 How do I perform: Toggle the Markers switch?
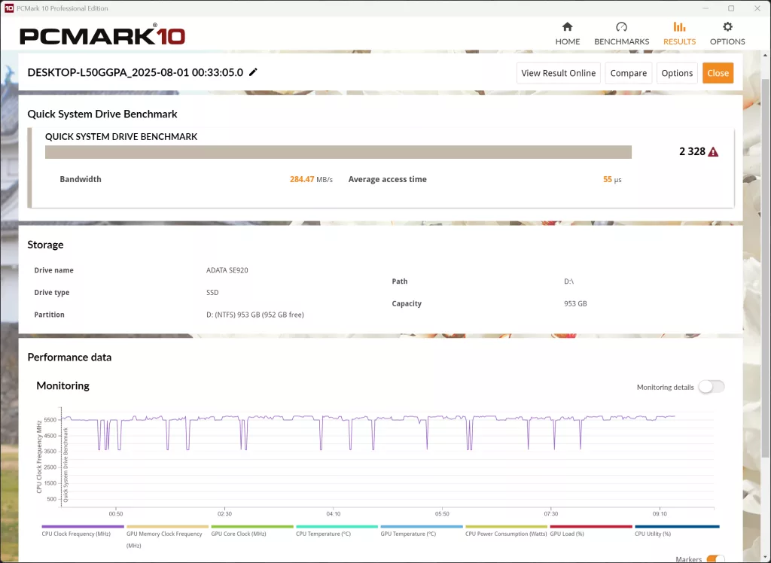coord(715,559)
